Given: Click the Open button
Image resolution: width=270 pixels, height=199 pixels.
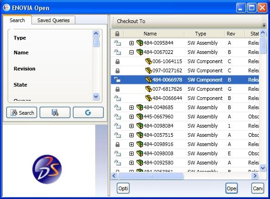Looking at the screenshot, I should pyautogui.click(x=232, y=188).
